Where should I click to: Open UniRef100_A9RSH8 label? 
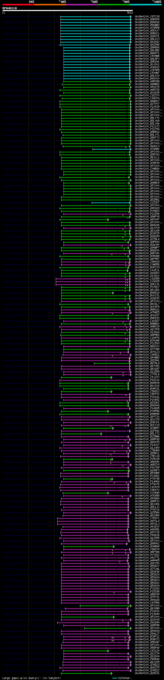tap(147, 81)
